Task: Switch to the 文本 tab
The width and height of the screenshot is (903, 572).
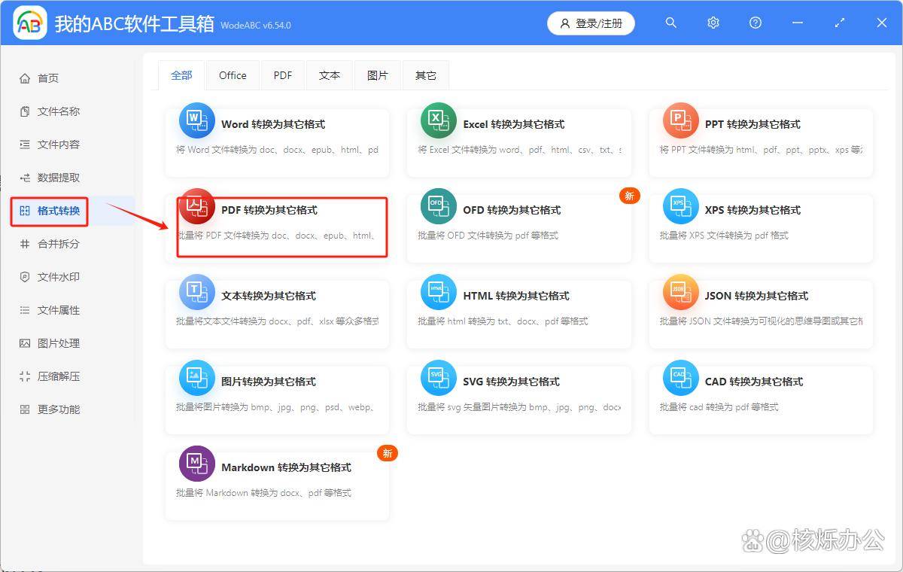Action: point(330,75)
